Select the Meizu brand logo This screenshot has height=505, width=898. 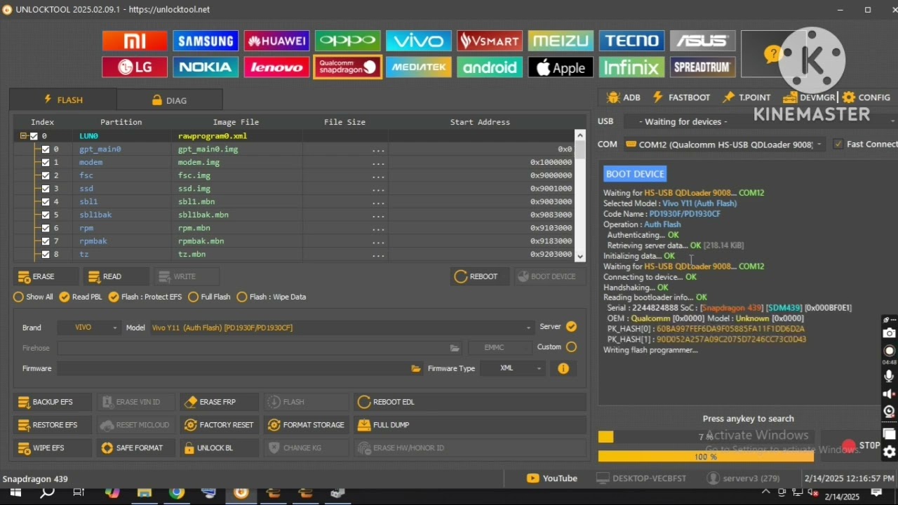coord(561,41)
